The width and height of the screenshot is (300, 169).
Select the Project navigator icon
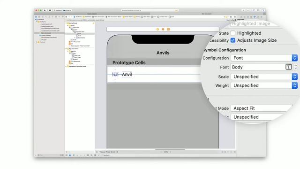pyautogui.click(x=36, y=17)
